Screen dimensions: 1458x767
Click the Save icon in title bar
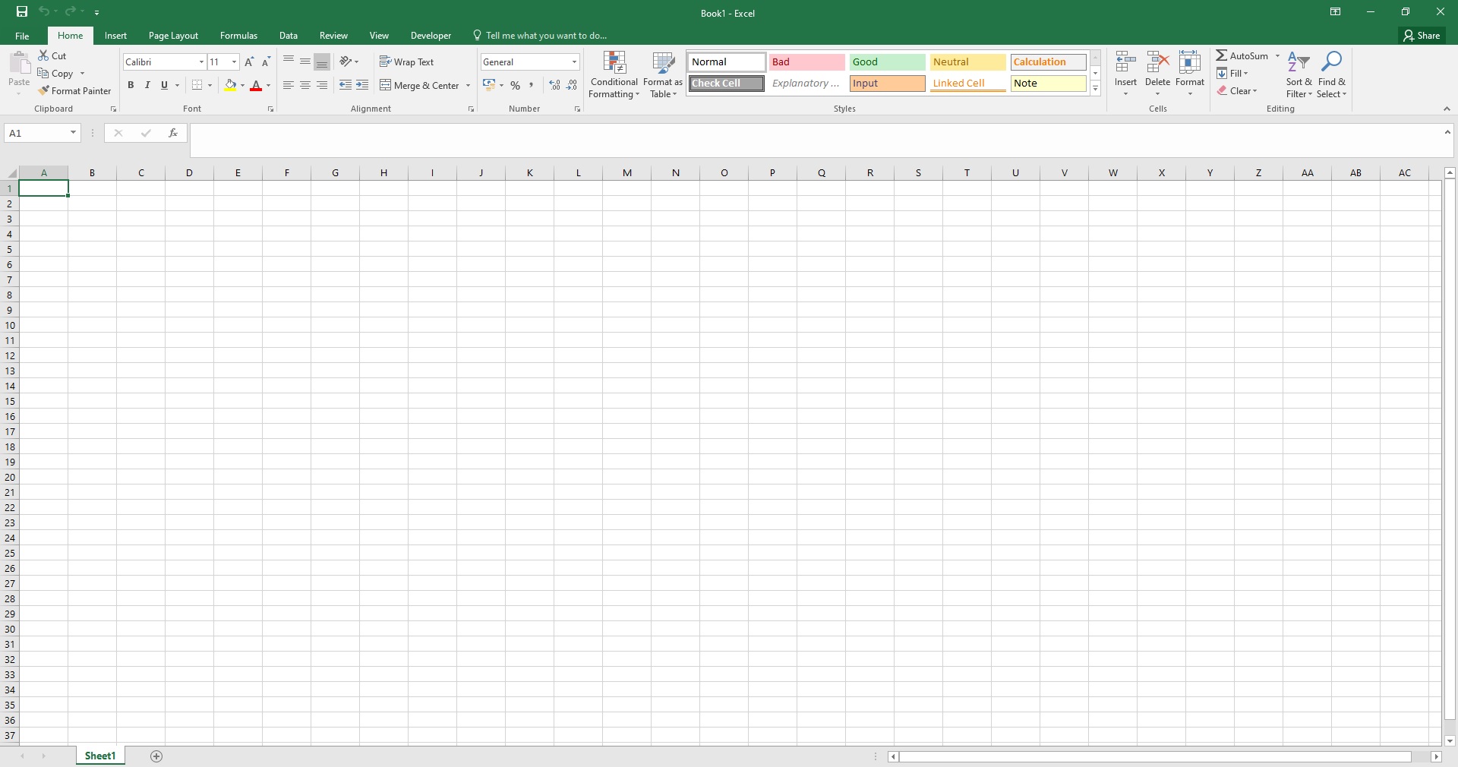click(22, 11)
